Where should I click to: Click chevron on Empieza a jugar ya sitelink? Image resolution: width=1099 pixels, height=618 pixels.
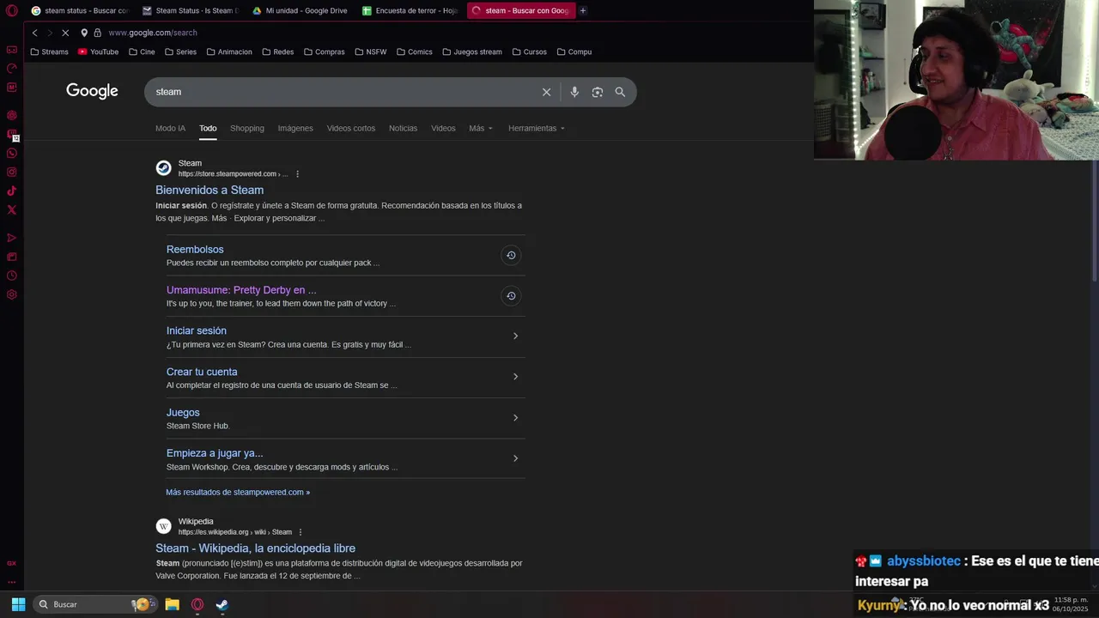[515, 458]
